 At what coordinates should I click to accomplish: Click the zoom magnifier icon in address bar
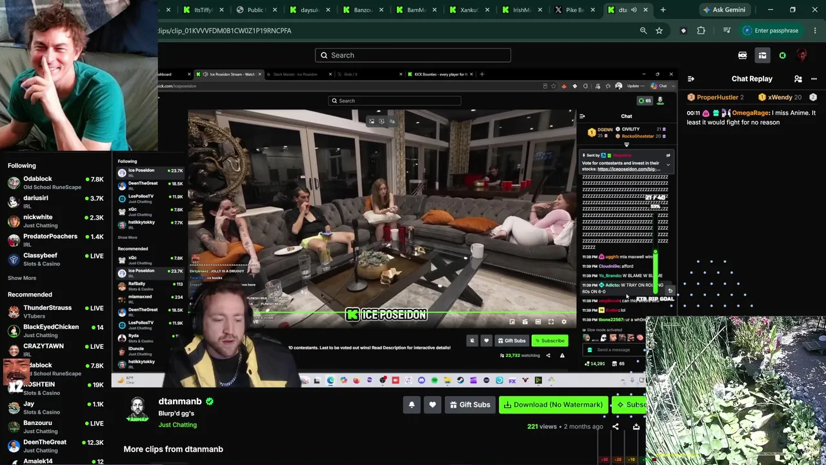pyautogui.click(x=643, y=30)
